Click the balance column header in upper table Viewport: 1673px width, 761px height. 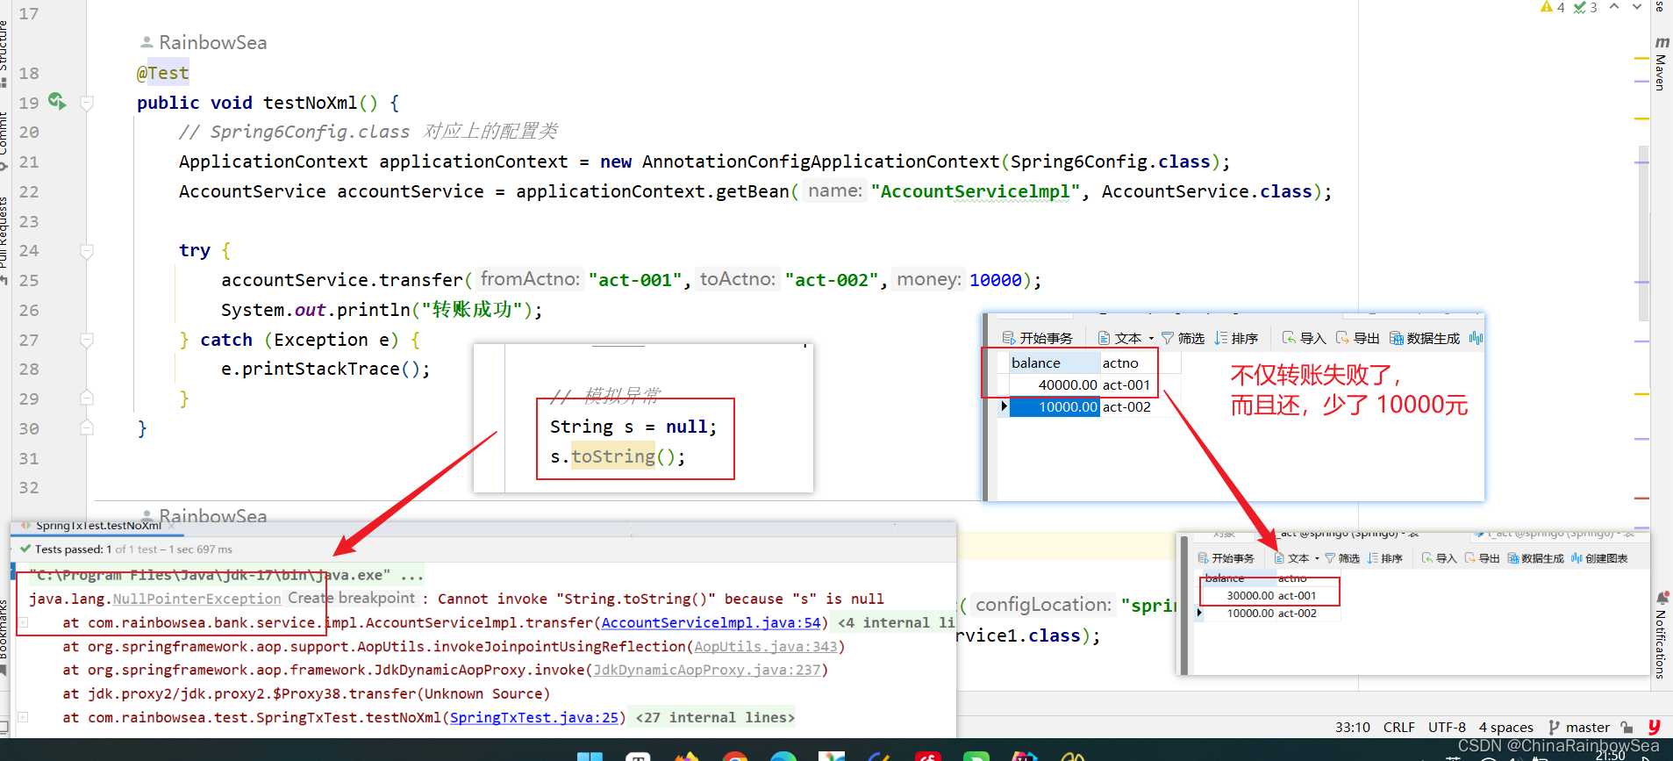[x=1055, y=363]
